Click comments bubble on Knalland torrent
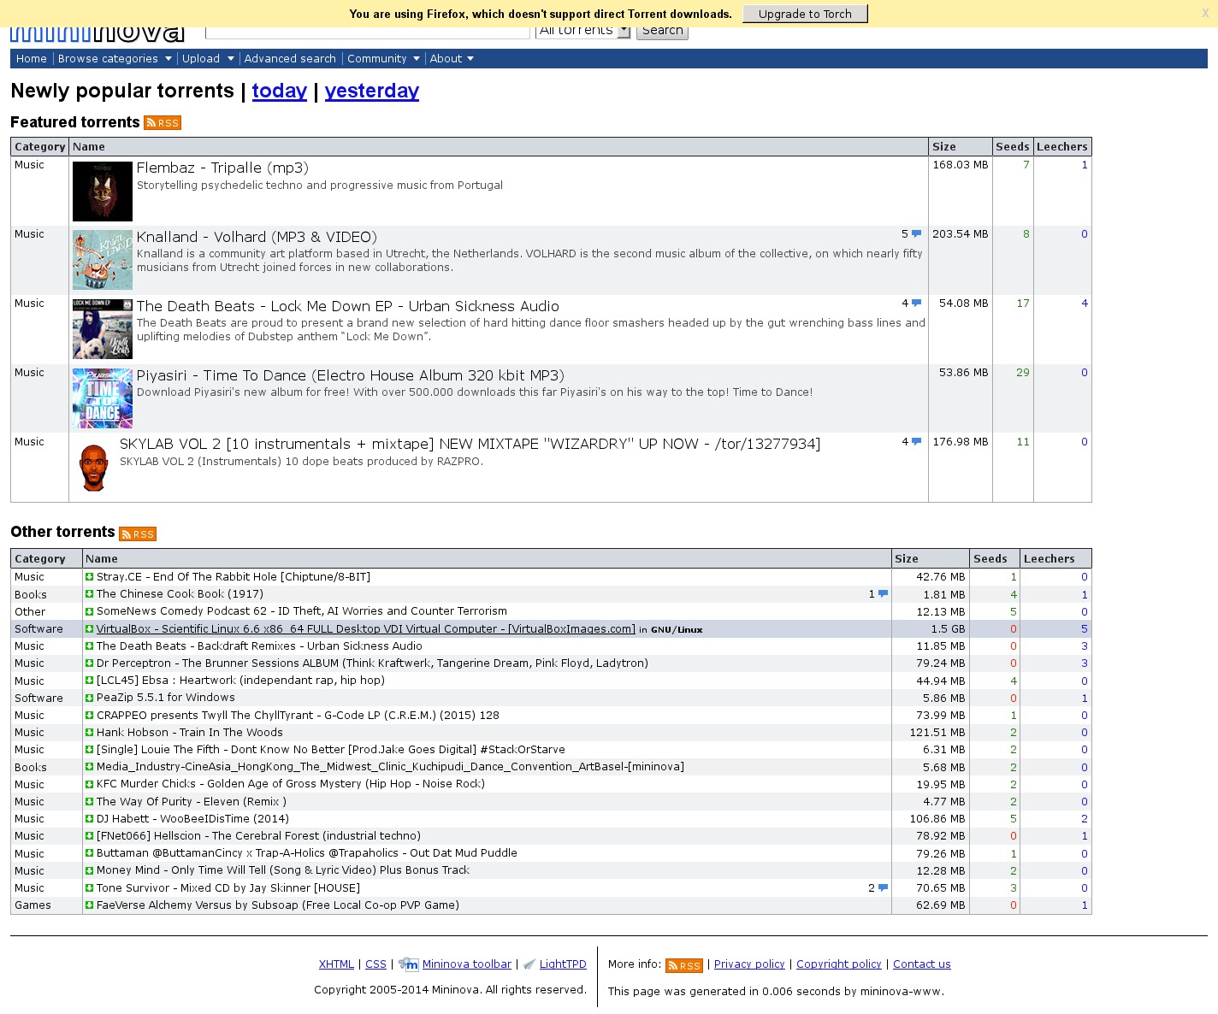This screenshot has width=1218, height=1014. tap(916, 234)
